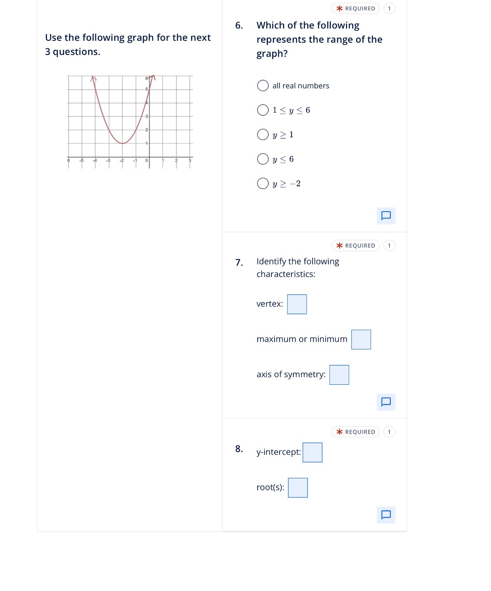Click the maximum or minimum answer box
The height and width of the screenshot is (591, 491).
[x=361, y=339]
